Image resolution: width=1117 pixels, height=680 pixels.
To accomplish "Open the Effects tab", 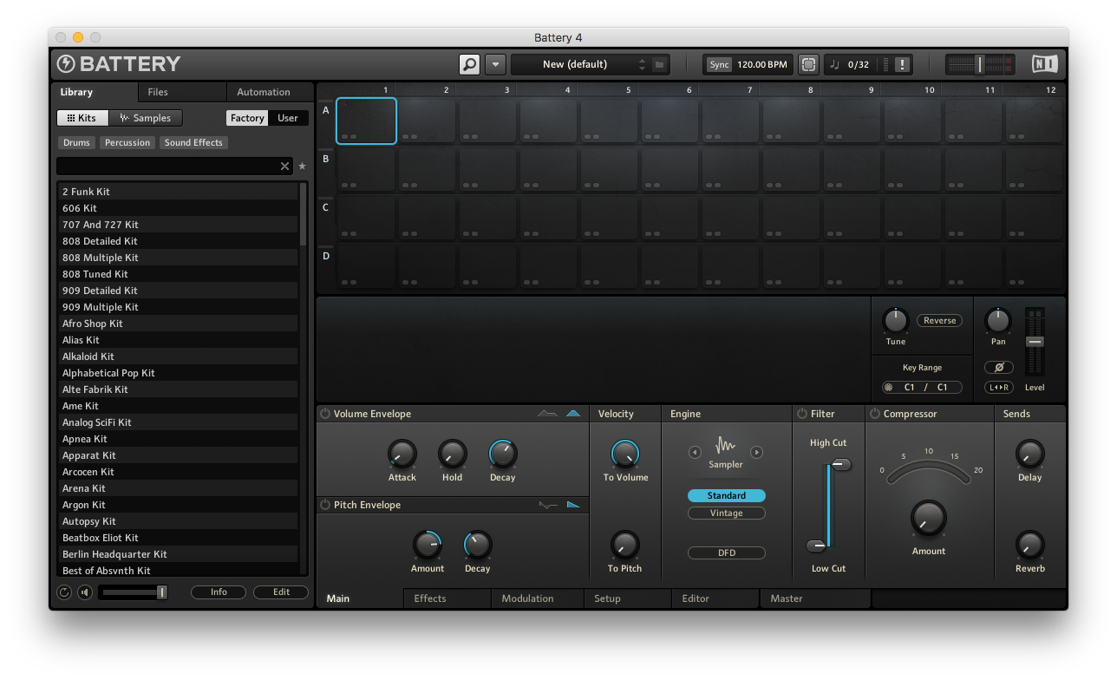I will [447, 598].
